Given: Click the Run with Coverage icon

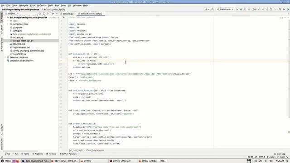Looking at the screenshot, I should pyautogui.click(x=245, y=9).
